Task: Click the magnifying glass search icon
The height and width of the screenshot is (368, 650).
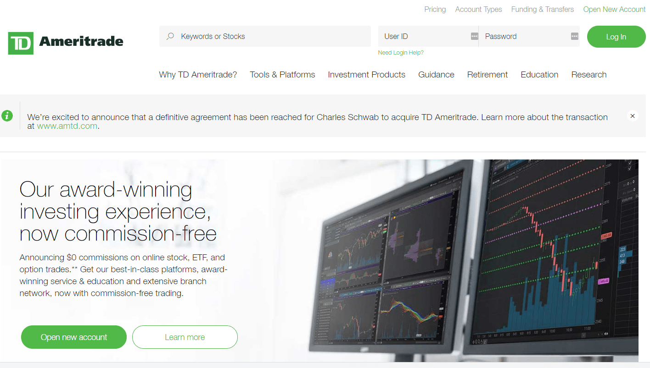Action: [170, 36]
